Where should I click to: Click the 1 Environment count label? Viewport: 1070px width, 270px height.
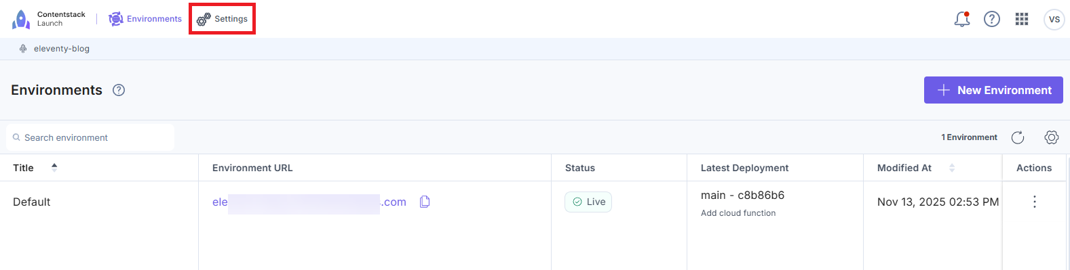pos(969,137)
